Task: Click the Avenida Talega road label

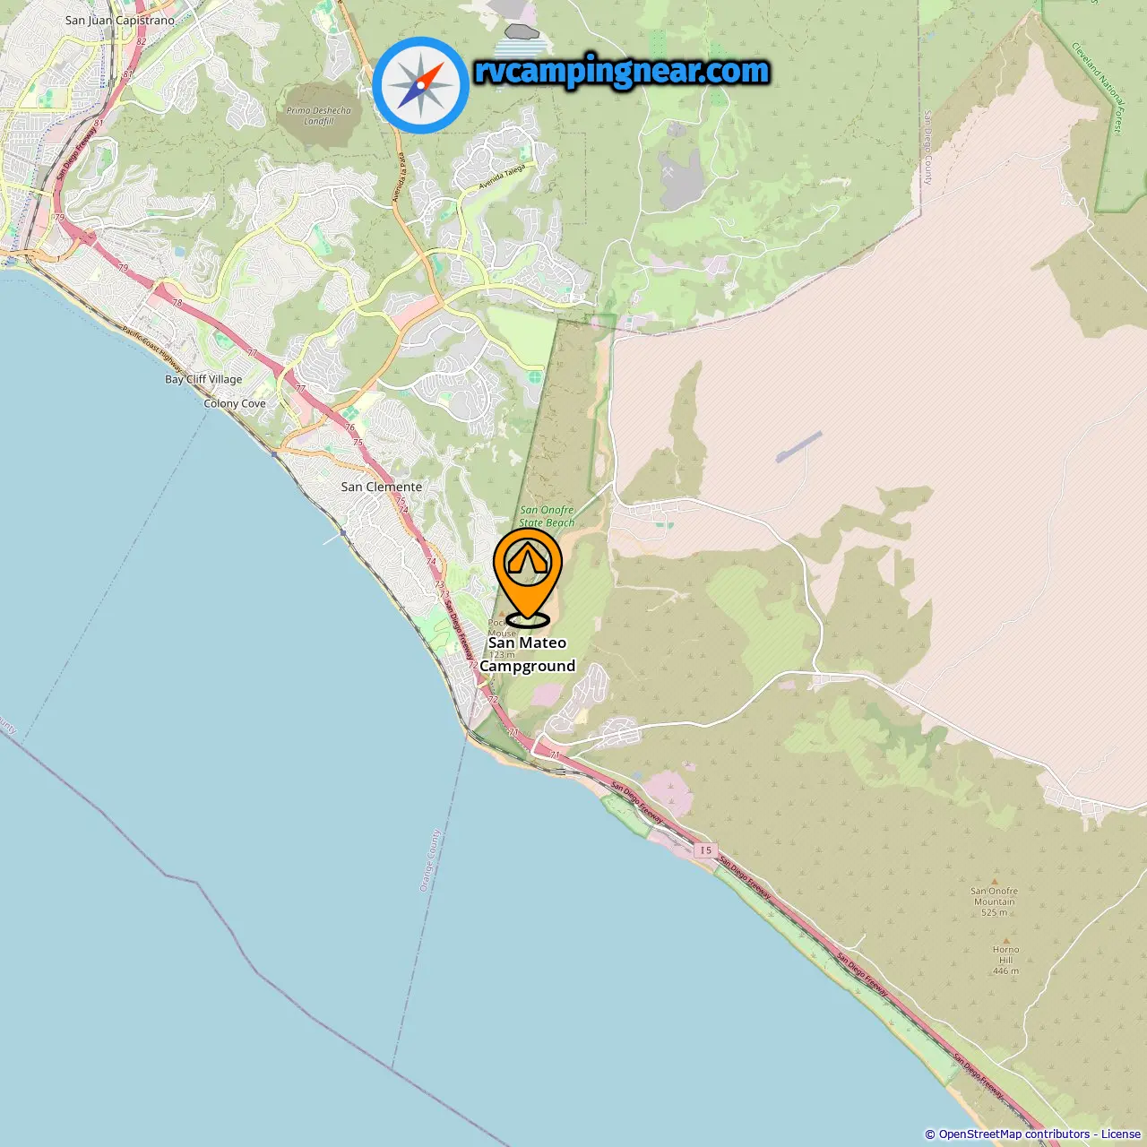Action: tap(503, 177)
